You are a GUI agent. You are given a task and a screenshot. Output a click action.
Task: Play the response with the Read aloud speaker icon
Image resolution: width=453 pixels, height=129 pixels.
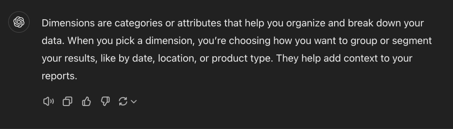pyautogui.click(x=48, y=102)
